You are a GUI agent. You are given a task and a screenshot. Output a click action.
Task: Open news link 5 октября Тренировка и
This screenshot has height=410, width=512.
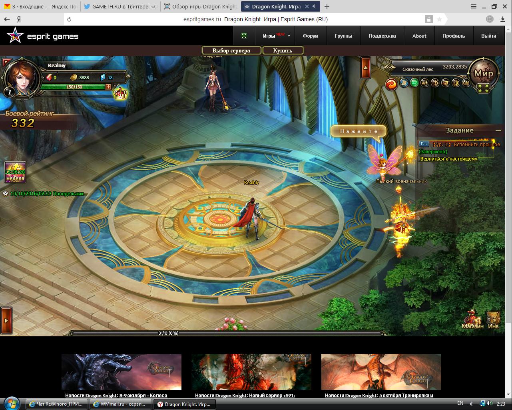click(x=406, y=396)
